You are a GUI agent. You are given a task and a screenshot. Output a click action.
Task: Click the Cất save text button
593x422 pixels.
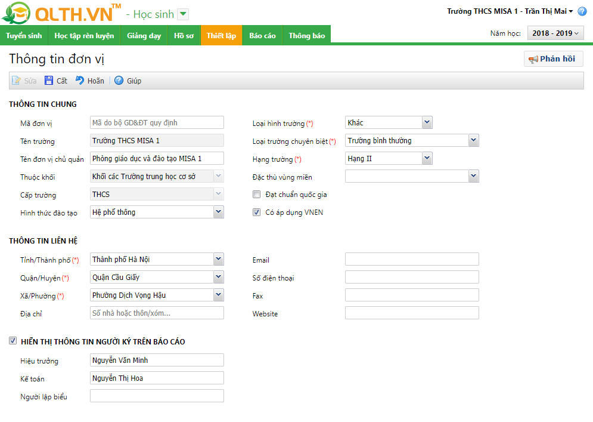[61, 81]
